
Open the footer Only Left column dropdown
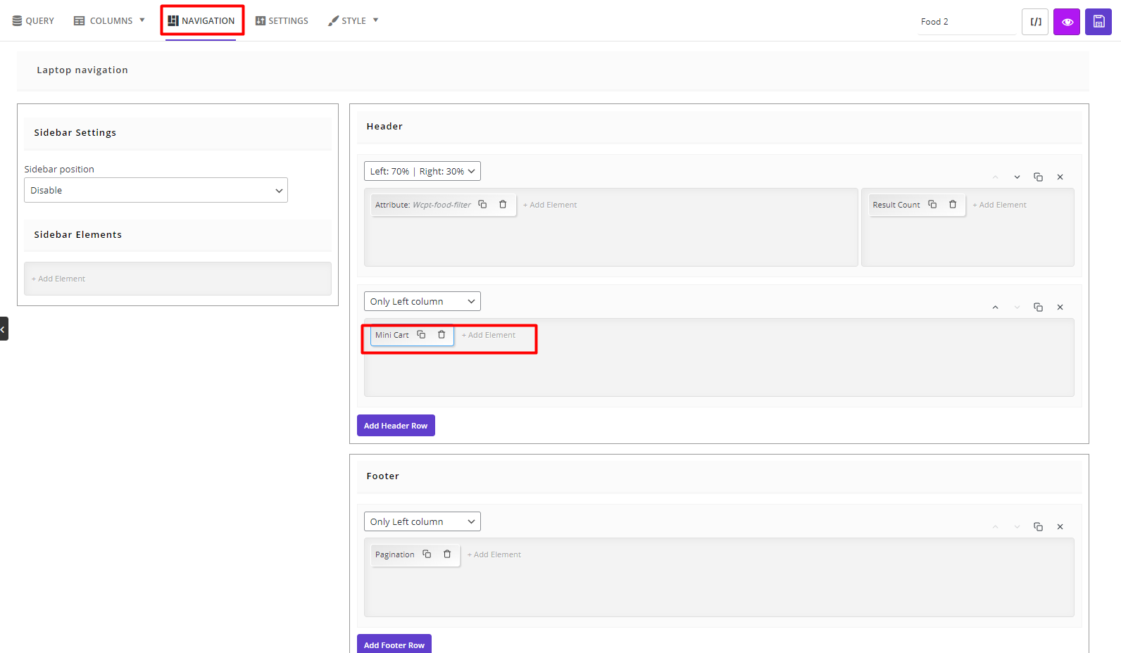[x=422, y=521]
